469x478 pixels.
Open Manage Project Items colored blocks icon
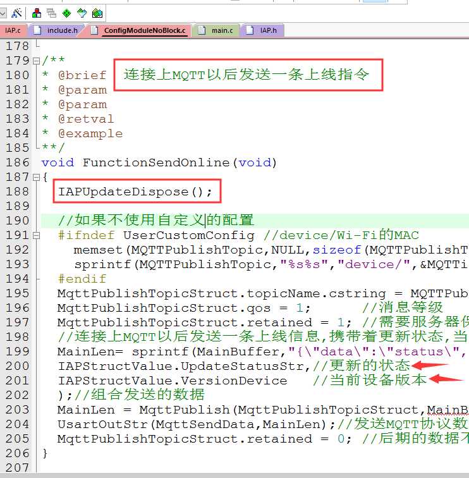click(36, 13)
